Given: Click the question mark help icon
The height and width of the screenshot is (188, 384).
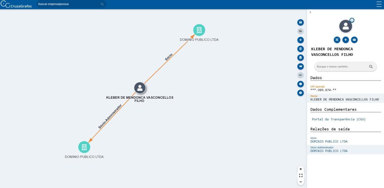Looking at the screenshot, I should pyautogui.click(x=300, y=93).
